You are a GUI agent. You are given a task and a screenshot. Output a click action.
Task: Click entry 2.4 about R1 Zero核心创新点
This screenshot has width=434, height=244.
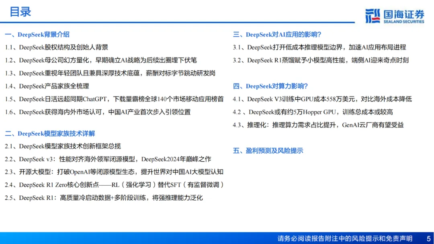pos(114,185)
